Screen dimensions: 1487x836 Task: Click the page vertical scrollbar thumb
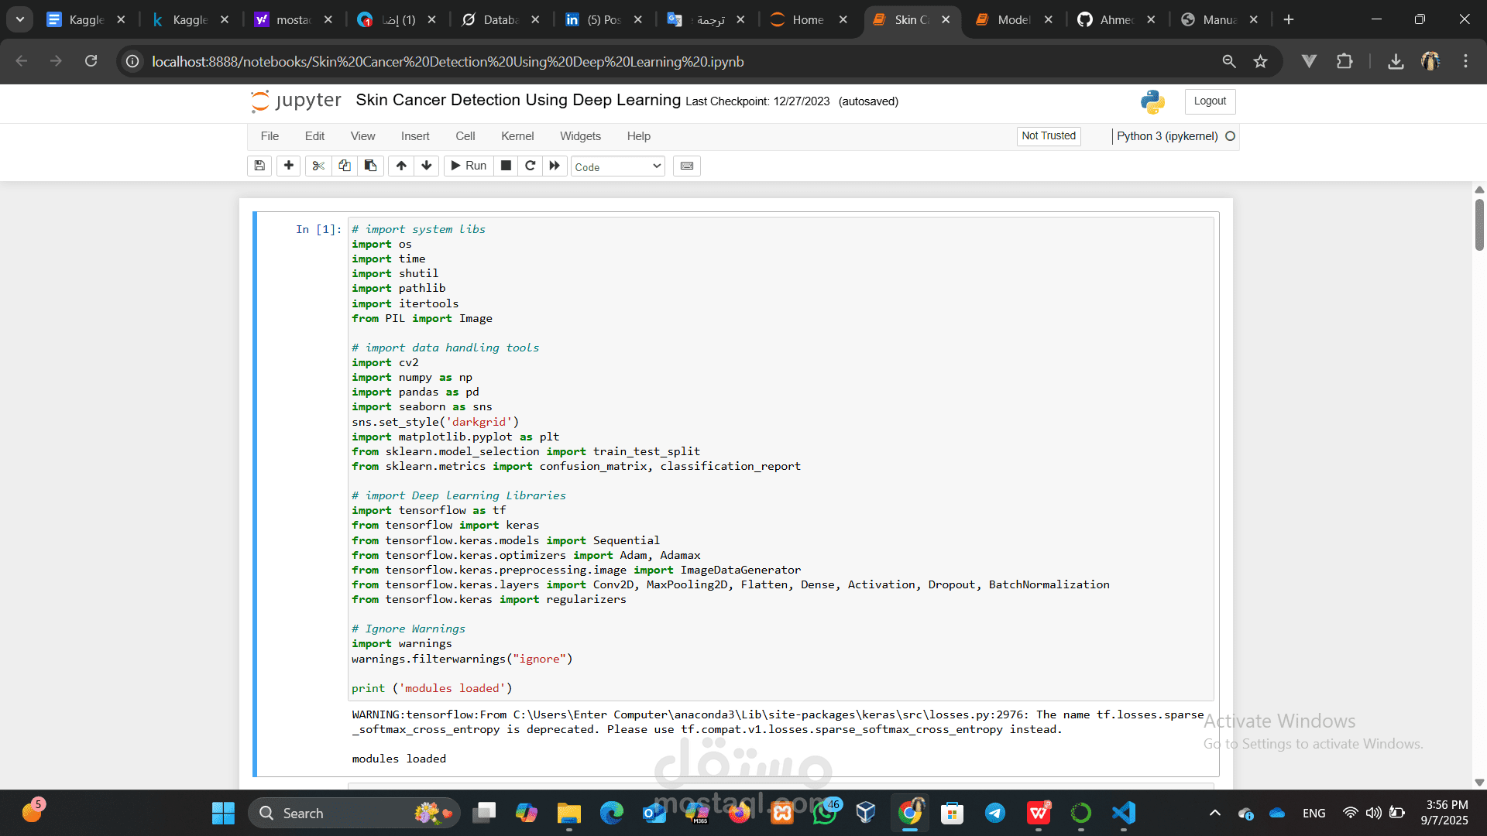[x=1479, y=224]
